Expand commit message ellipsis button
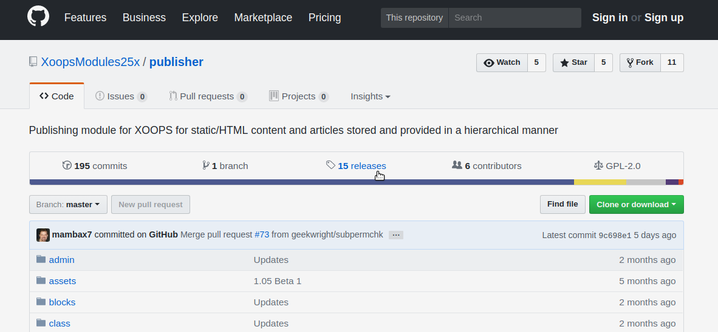Image resolution: width=718 pixels, height=332 pixels. tap(396, 235)
